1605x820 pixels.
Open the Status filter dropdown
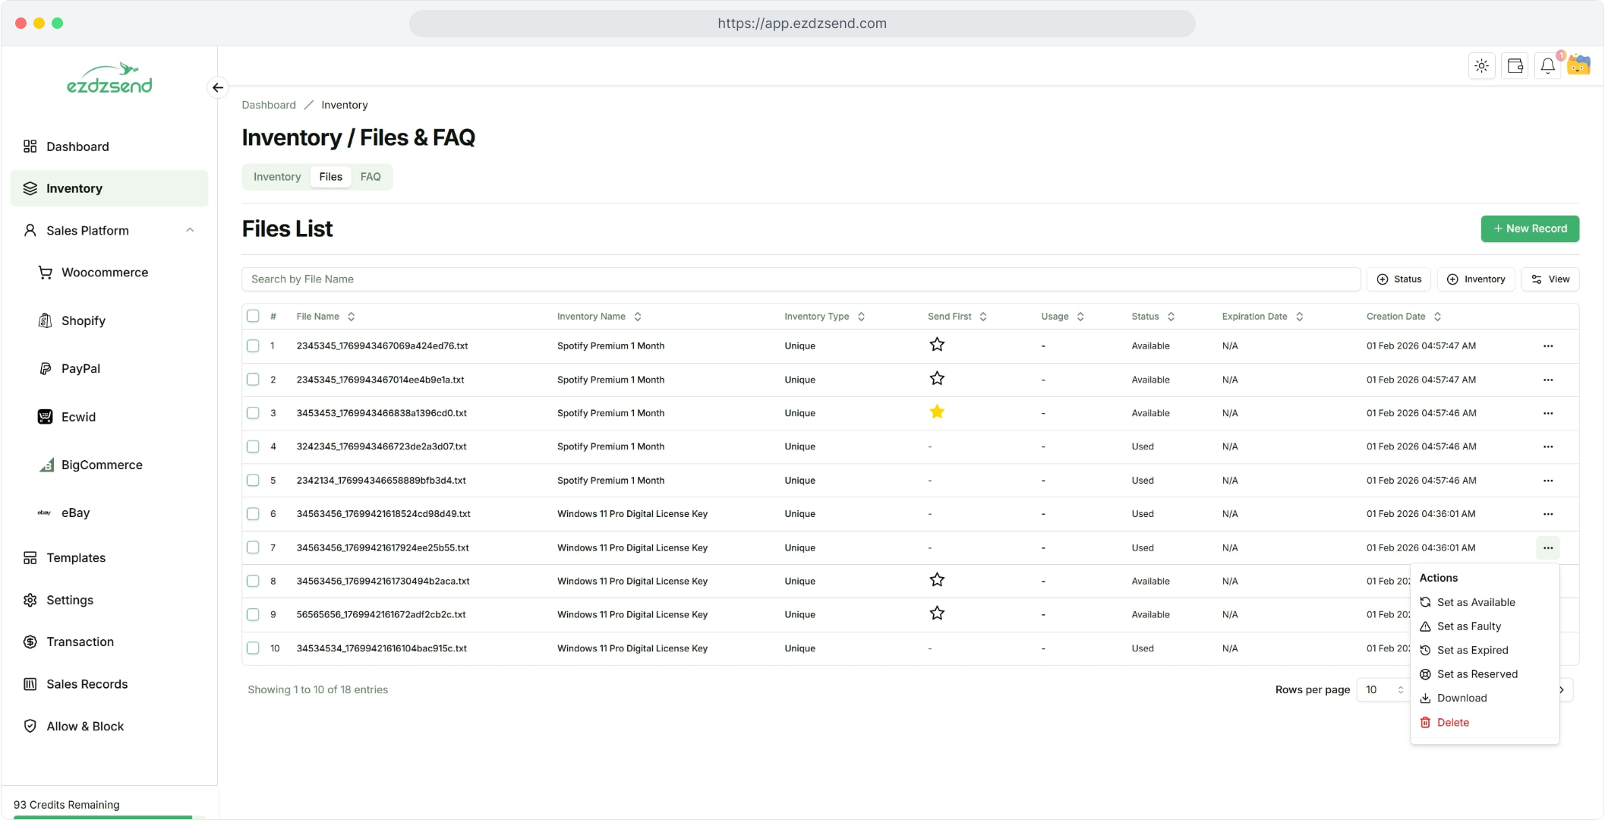point(1398,279)
